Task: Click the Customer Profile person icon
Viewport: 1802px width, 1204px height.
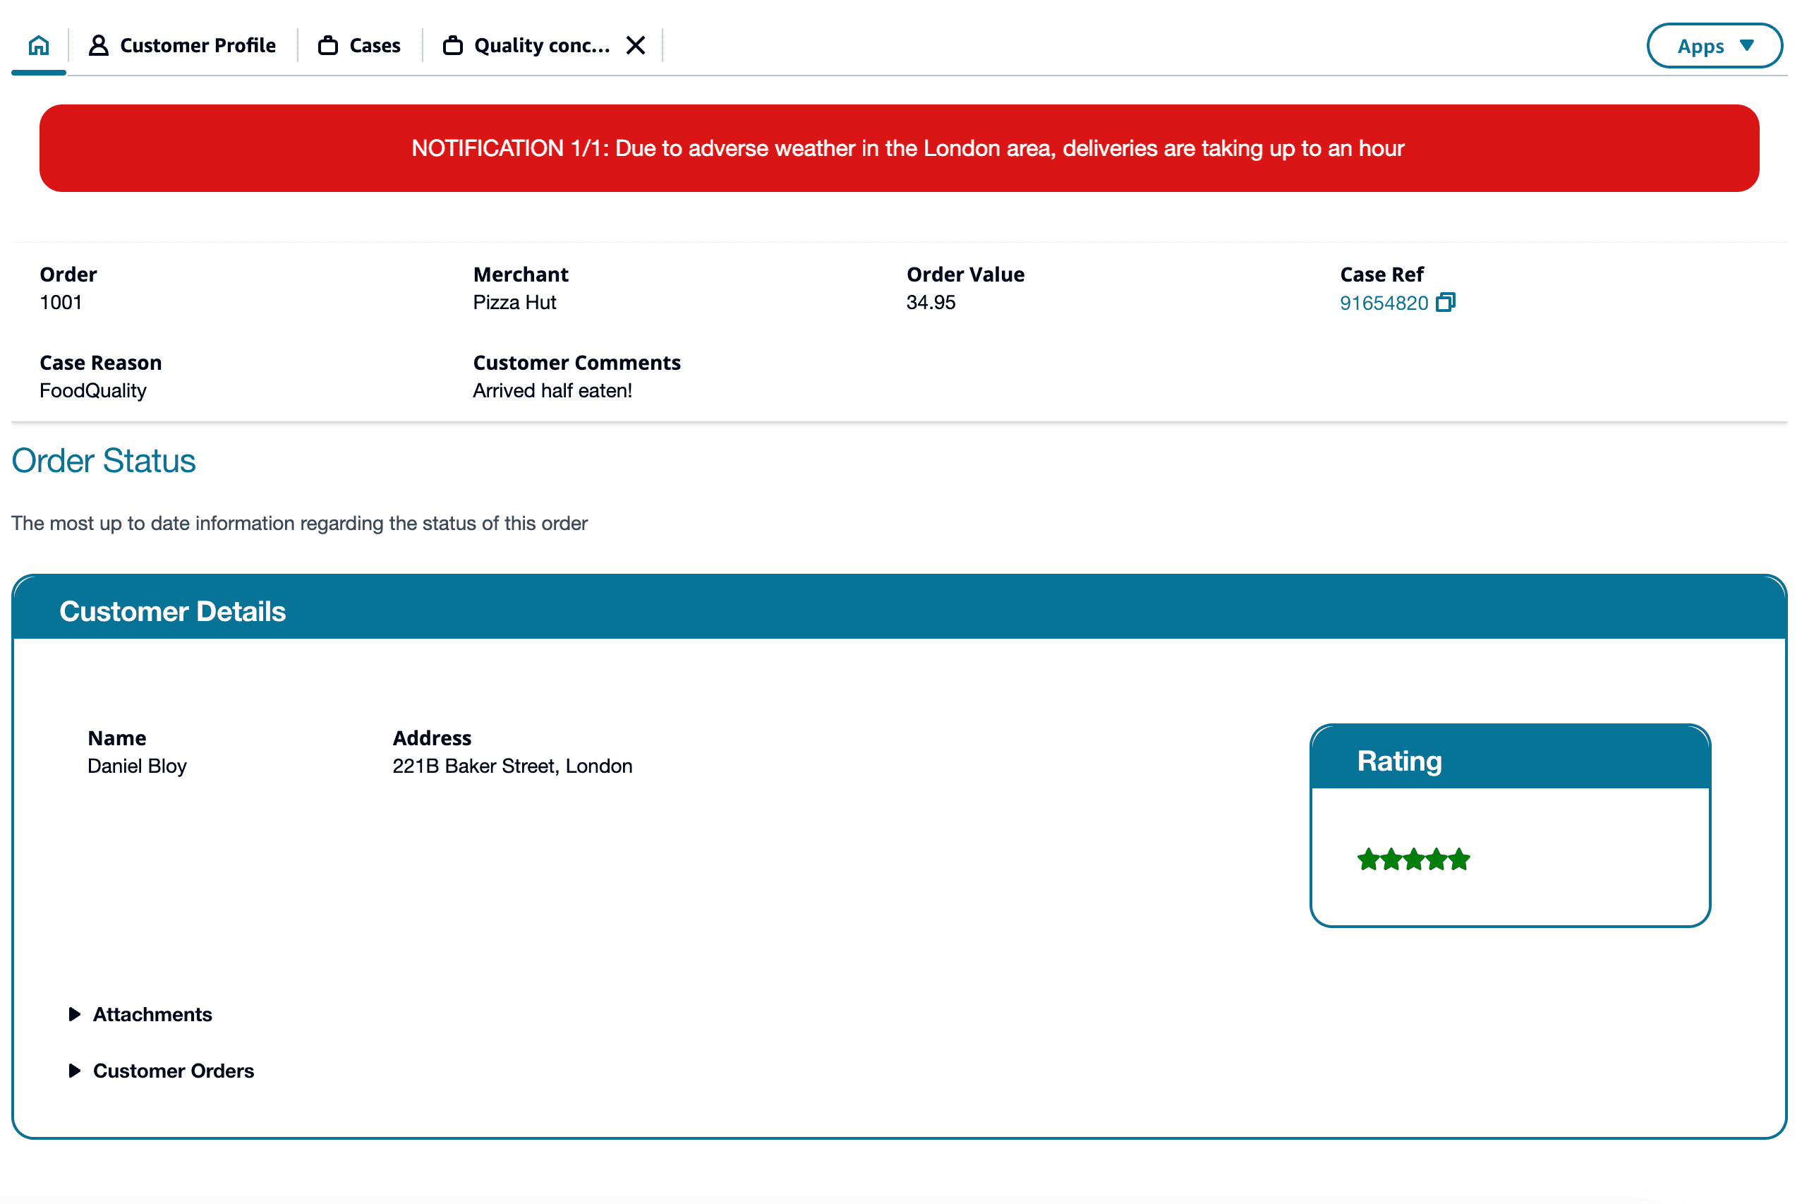Action: (98, 45)
